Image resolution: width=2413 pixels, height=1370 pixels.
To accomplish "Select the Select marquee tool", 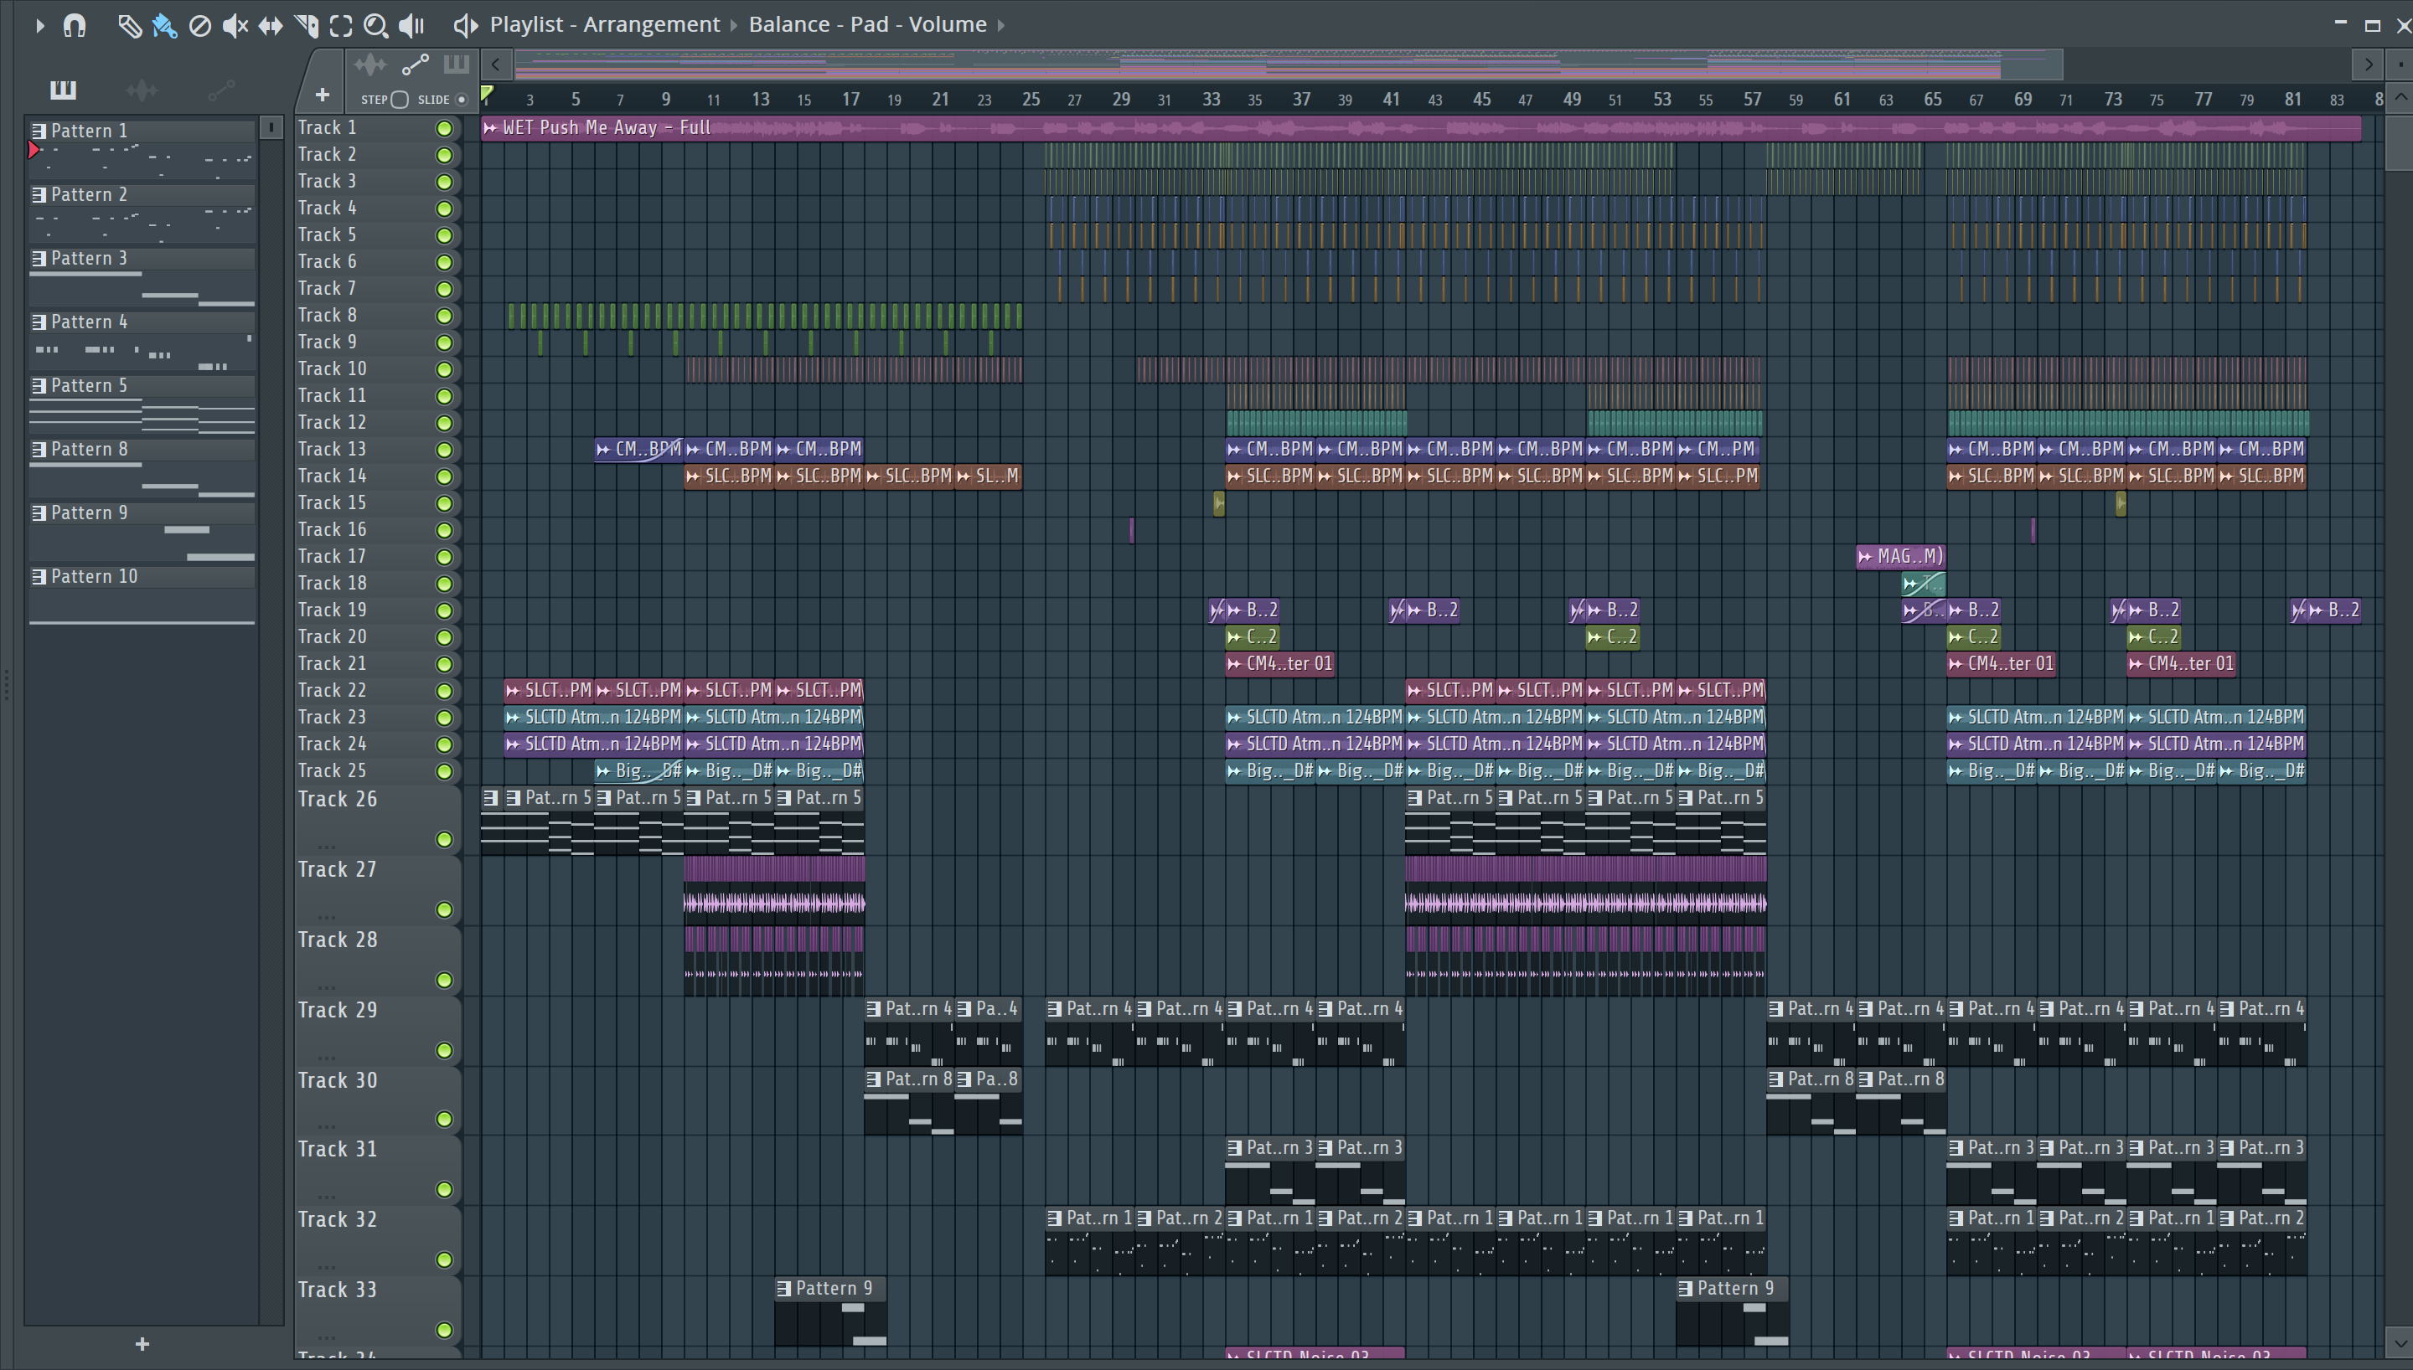I will (x=341, y=25).
